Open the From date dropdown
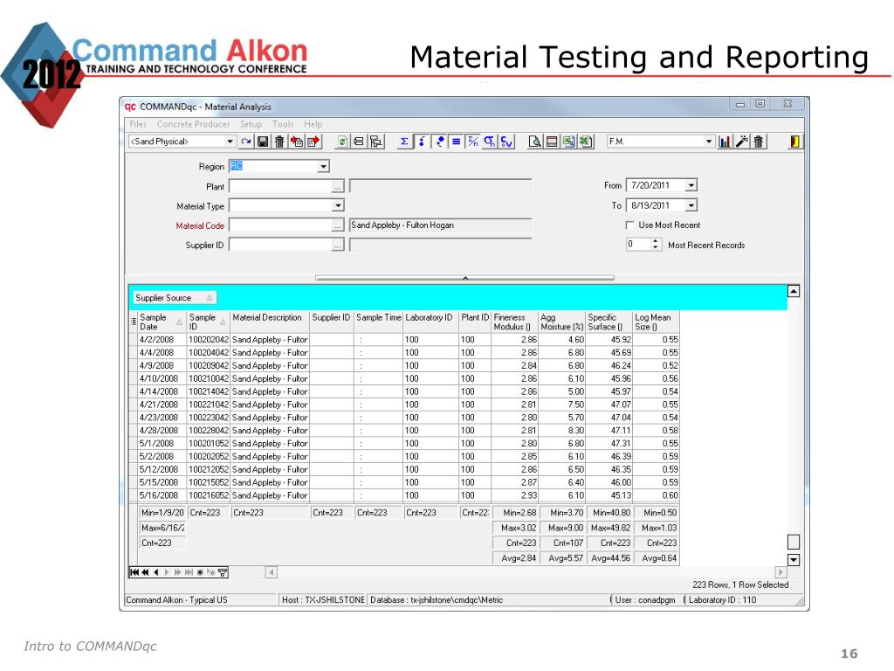 tap(691, 185)
